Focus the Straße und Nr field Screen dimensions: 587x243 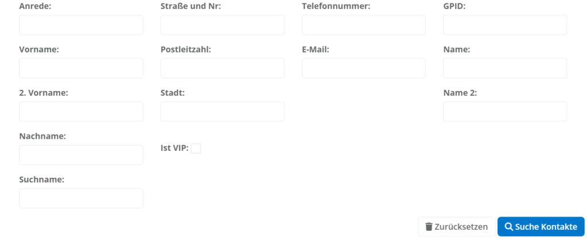click(222, 25)
